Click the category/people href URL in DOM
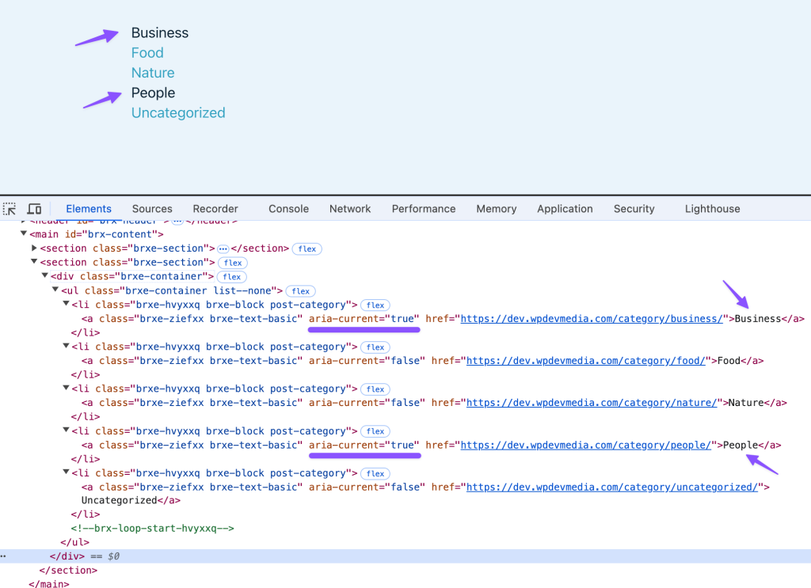The width and height of the screenshot is (811, 588). [586, 445]
